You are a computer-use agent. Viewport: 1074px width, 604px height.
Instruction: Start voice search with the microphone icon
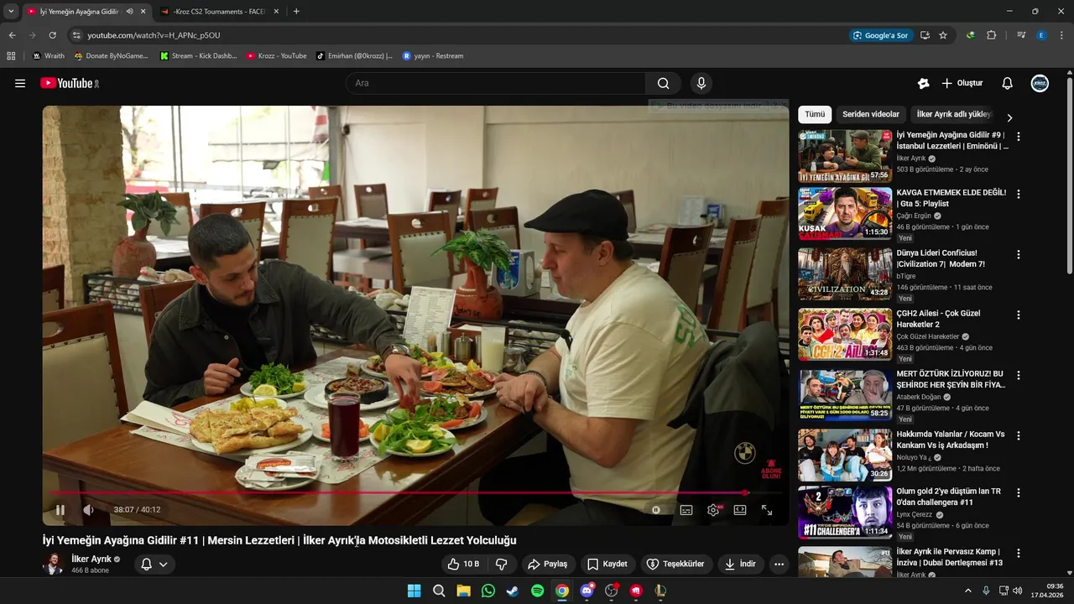coord(701,83)
